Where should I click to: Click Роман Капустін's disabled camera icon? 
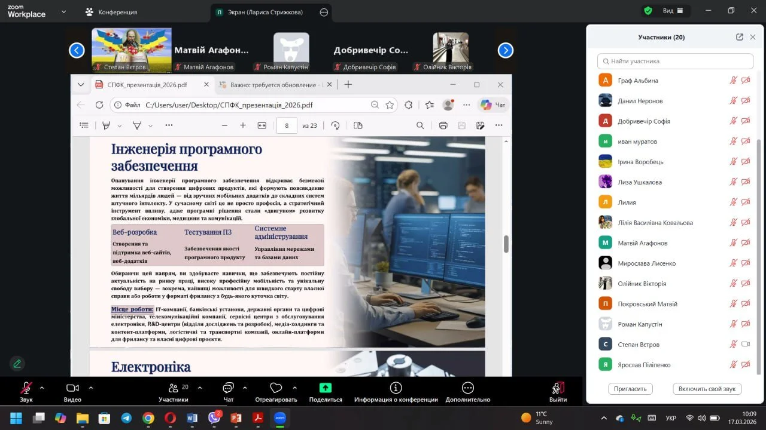coord(746,324)
